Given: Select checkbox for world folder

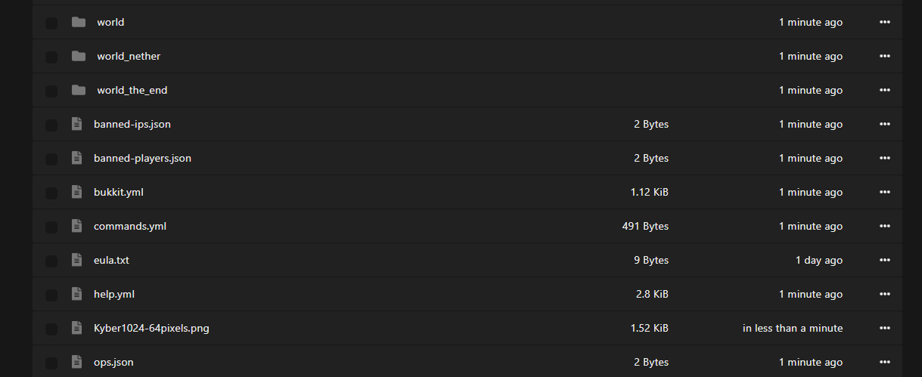Looking at the screenshot, I should click(x=51, y=23).
